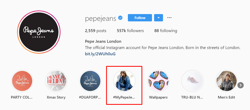The height and width of the screenshot is (110, 250).
Task: Open the three-dots options menu
Action: click(x=169, y=18)
